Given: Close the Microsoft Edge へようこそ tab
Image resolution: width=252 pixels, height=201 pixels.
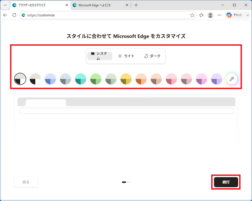Looking at the screenshot, I should click(x=127, y=5).
